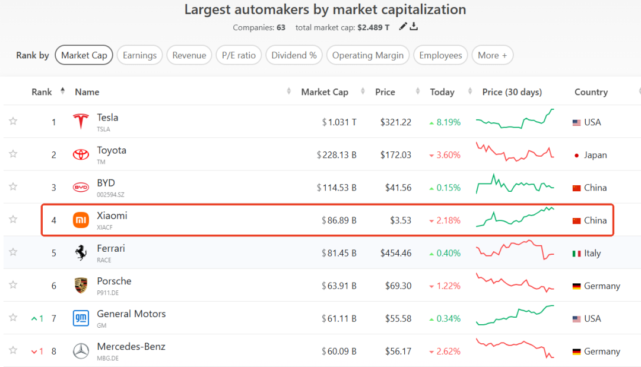Click the USA flag in Tesla row

(x=576, y=122)
